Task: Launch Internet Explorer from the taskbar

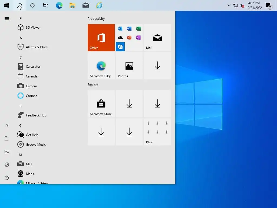Action: point(99,5)
